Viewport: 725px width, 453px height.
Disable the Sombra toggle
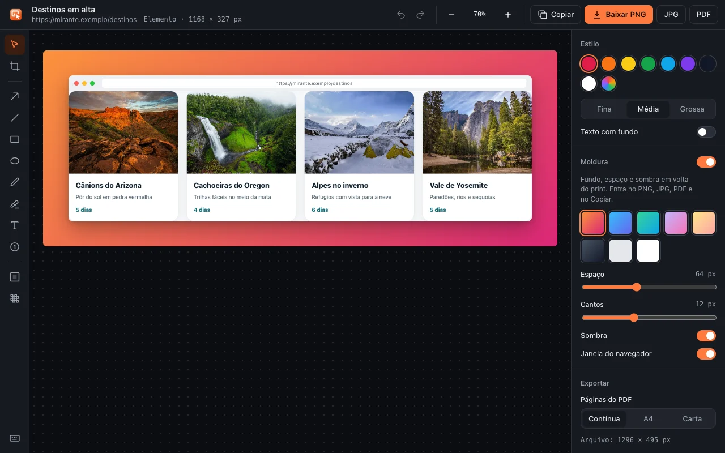coord(706,336)
